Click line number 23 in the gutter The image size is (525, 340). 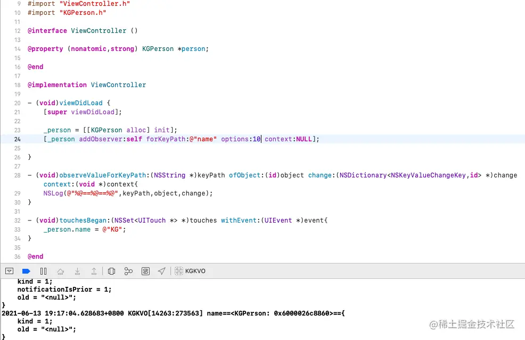[18, 130]
